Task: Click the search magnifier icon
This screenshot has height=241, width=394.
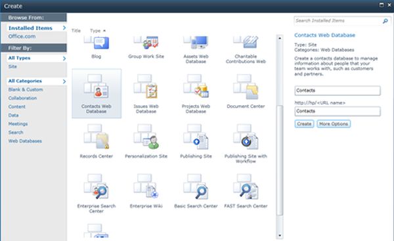Action: pyautogui.click(x=385, y=21)
